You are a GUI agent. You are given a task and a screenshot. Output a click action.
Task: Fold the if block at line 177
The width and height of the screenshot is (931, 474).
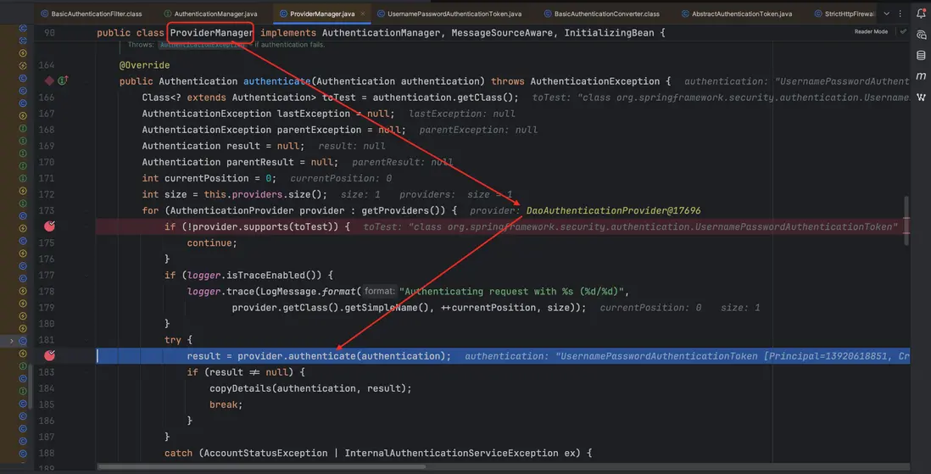[x=87, y=275]
